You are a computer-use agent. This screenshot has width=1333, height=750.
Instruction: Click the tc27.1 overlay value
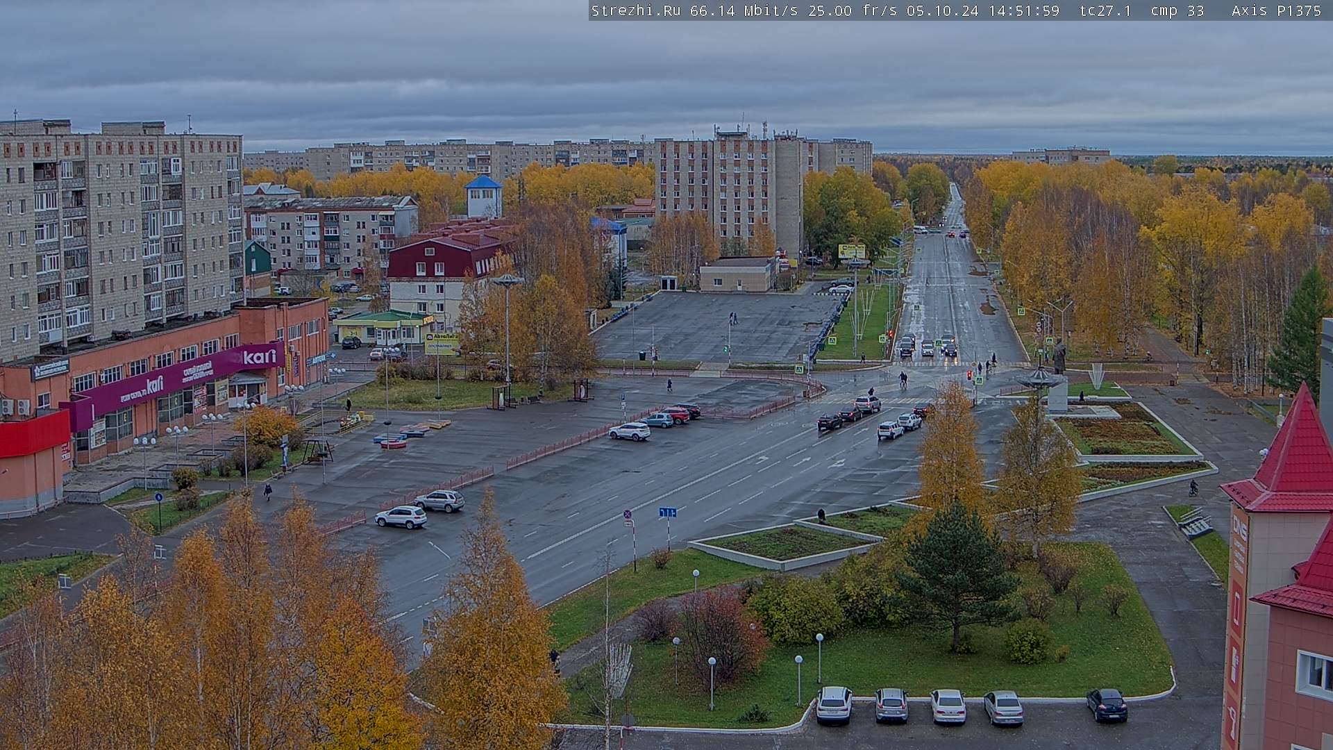(1105, 10)
